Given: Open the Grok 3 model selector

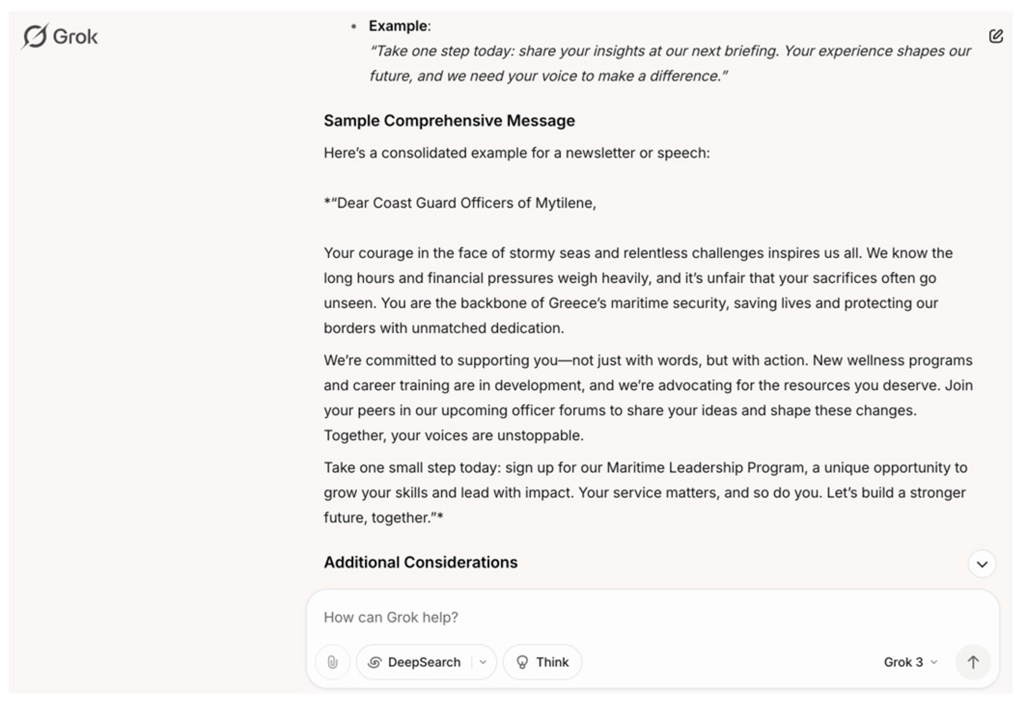Looking at the screenshot, I should click(x=903, y=662).
